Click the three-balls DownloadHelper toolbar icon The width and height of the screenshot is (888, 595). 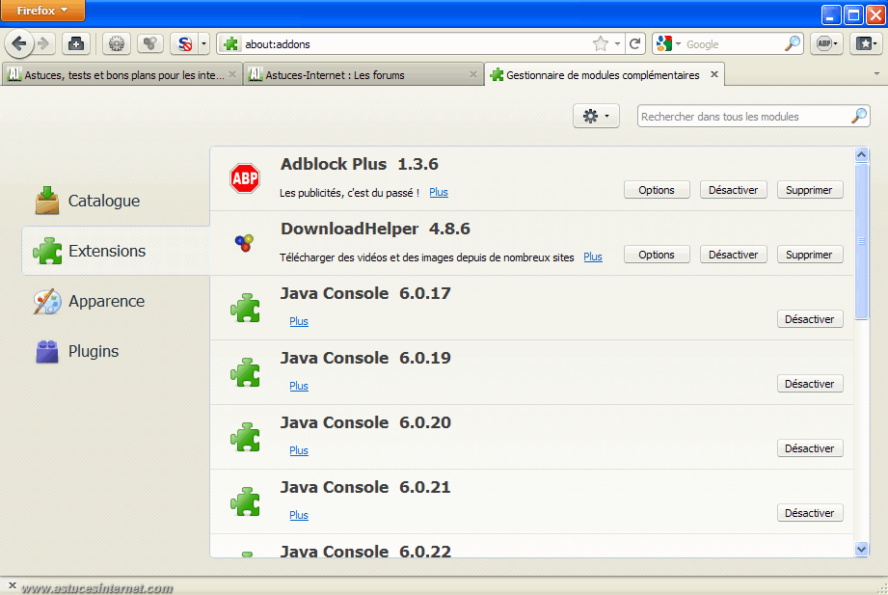coord(149,43)
